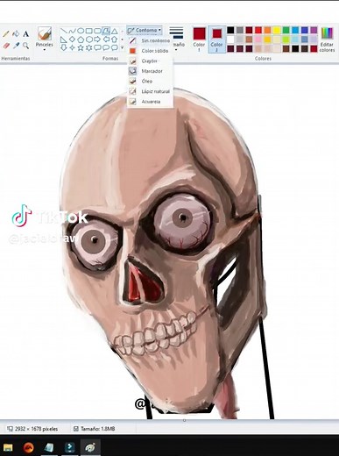Viewport: 339px width, 456px height.
Task: Open Editar colores dialog
Action: (327, 39)
